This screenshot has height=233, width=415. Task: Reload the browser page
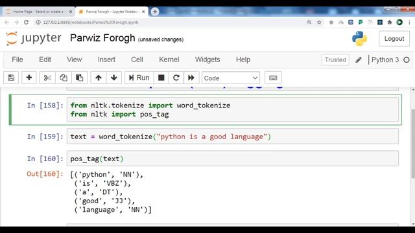tap(26, 23)
